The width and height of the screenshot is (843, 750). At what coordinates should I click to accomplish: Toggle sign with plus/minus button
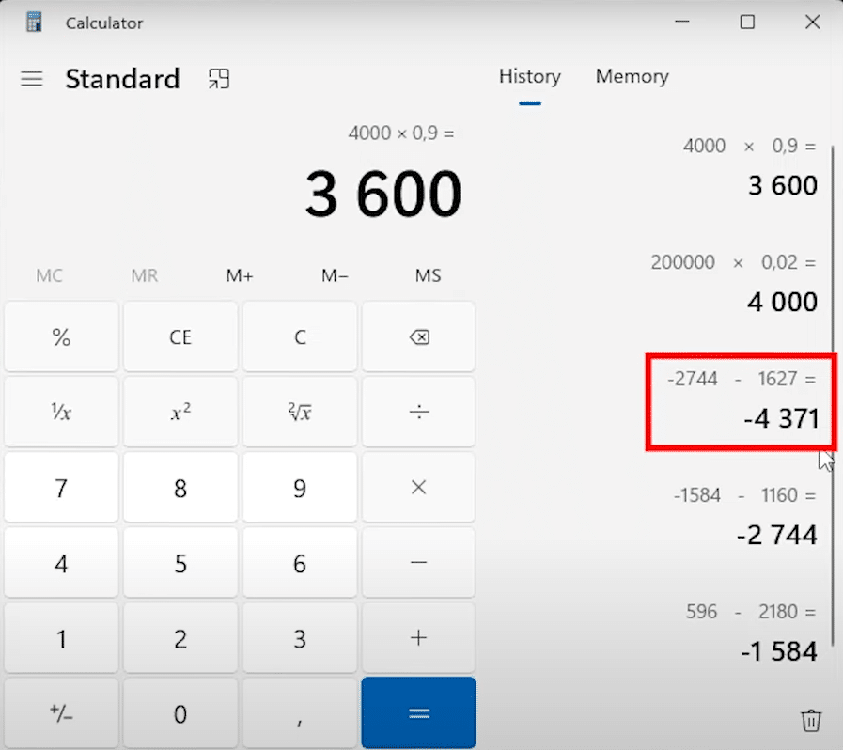(61, 713)
